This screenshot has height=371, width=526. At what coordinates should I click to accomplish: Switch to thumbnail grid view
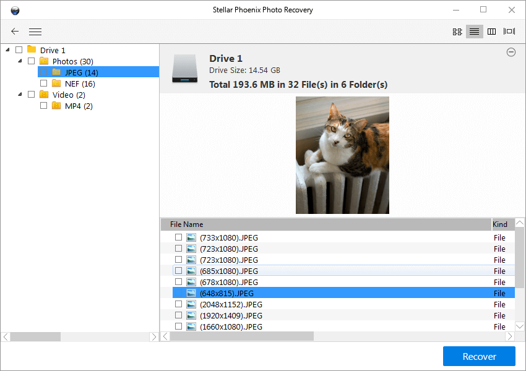pyautogui.click(x=457, y=32)
